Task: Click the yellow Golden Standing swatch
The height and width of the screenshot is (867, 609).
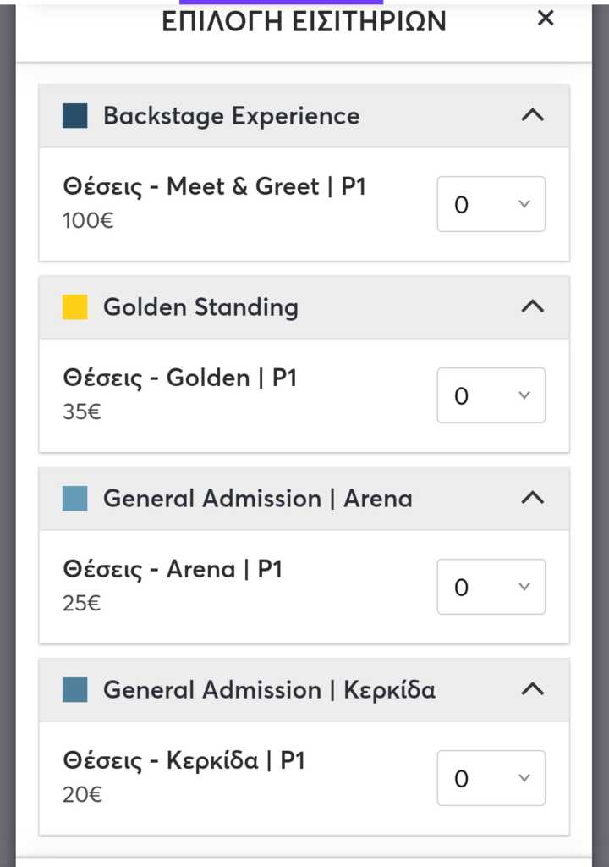Action: pyautogui.click(x=75, y=307)
